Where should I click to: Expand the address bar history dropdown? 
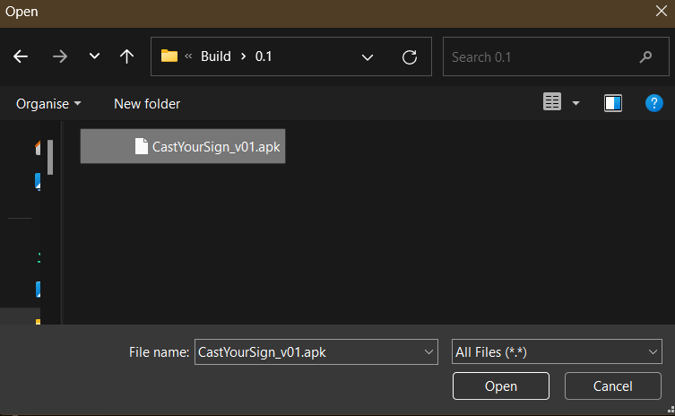(x=368, y=56)
